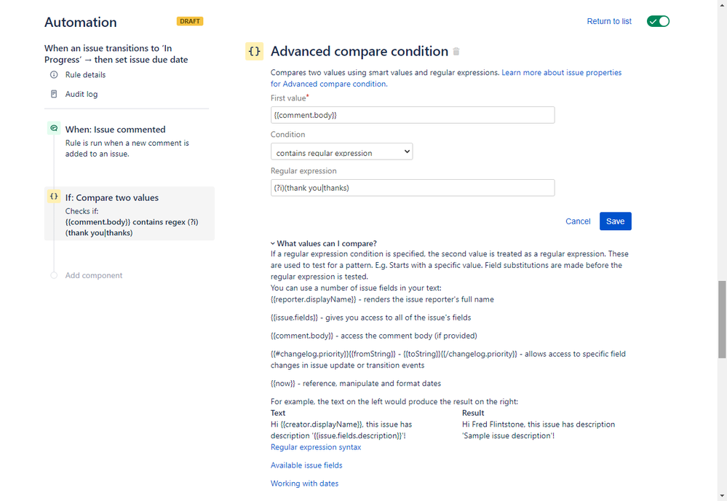Switch to the Audit log view
Image resolution: width=727 pixels, height=501 pixels.
81,93
